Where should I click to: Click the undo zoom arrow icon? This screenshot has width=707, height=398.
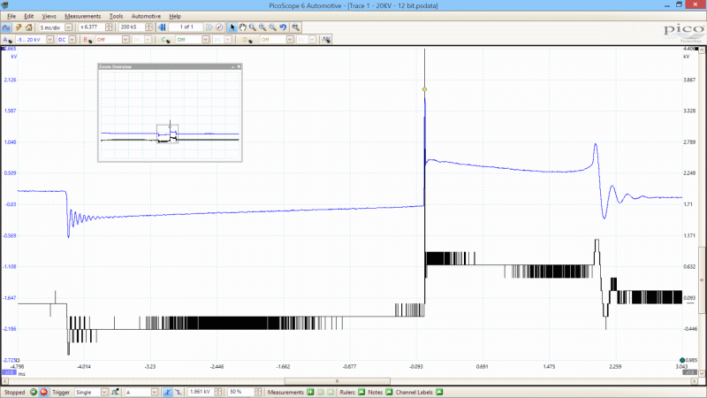click(x=283, y=27)
